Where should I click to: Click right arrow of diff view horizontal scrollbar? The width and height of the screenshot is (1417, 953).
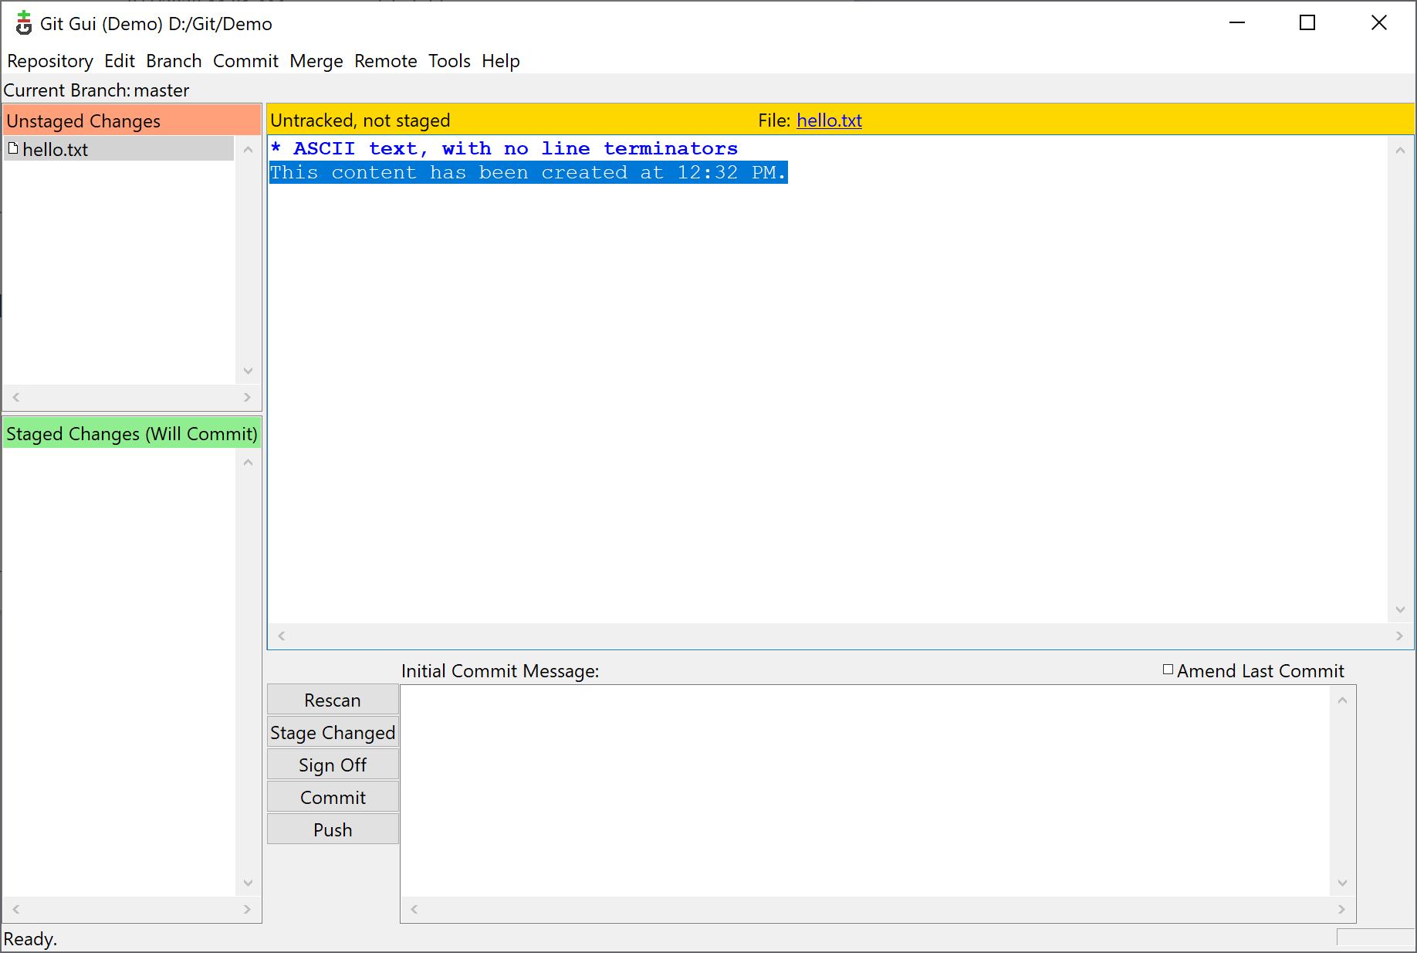(x=1399, y=636)
